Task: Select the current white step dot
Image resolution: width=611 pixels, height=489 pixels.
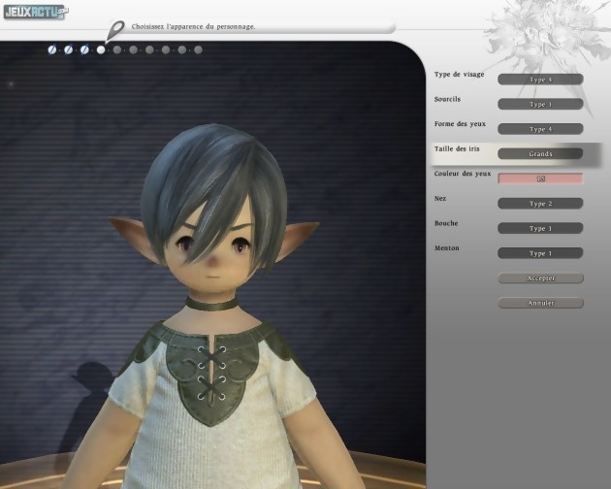Action: tap(101, 49)
